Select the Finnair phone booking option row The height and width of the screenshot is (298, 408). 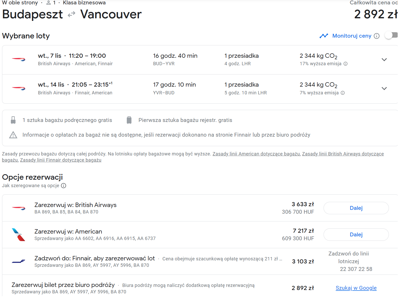(x=200, y=261)
